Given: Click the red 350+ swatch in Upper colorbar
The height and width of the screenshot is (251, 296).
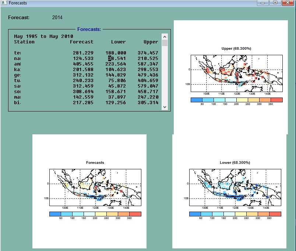Looking at the screenshot, I should [277, 100].
